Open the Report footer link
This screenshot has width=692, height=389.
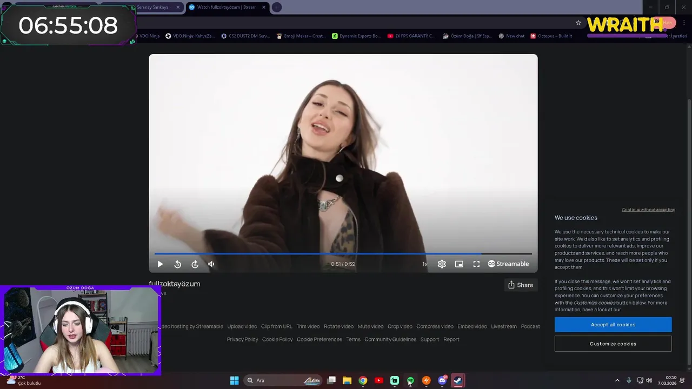click(x=451, y=339)
